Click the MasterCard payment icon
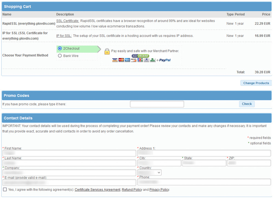Screen dimensions: 274x200 (x=121, y=60)
